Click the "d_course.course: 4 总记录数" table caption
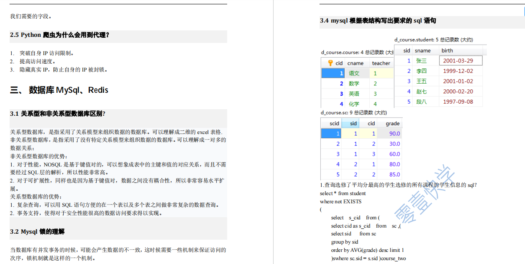This screenshot has height=264, width=525. coord(357,52)
